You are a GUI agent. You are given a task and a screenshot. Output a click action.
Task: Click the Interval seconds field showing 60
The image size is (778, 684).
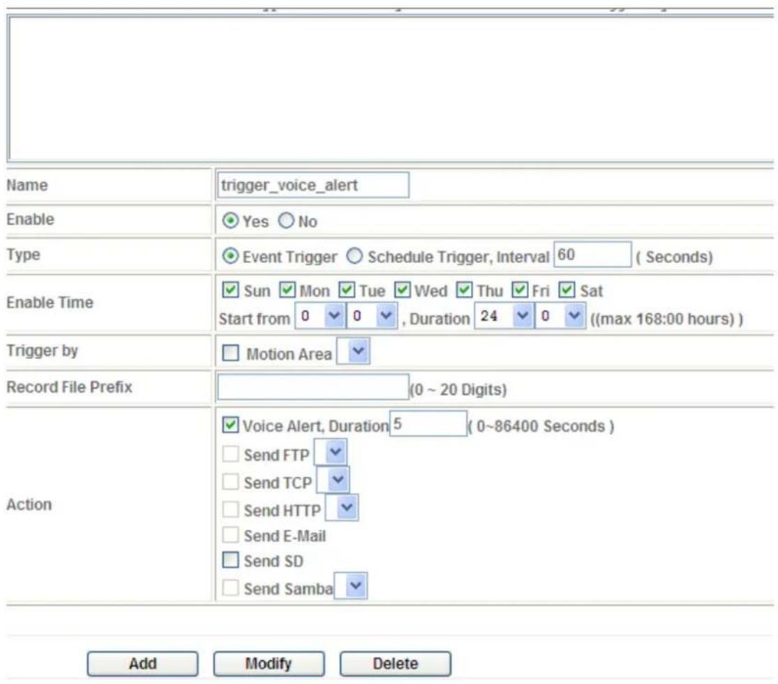pos(592,254)
